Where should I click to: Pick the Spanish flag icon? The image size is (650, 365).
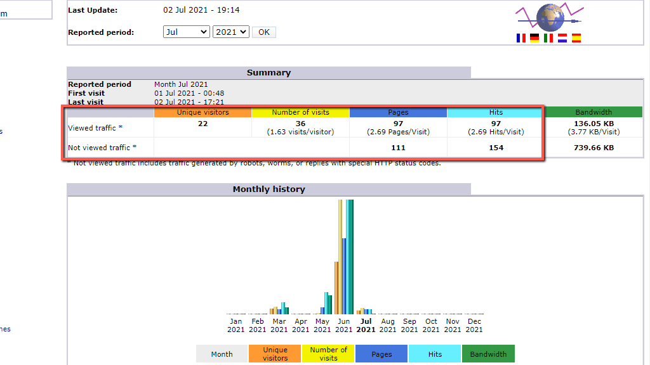coord(576,38)
